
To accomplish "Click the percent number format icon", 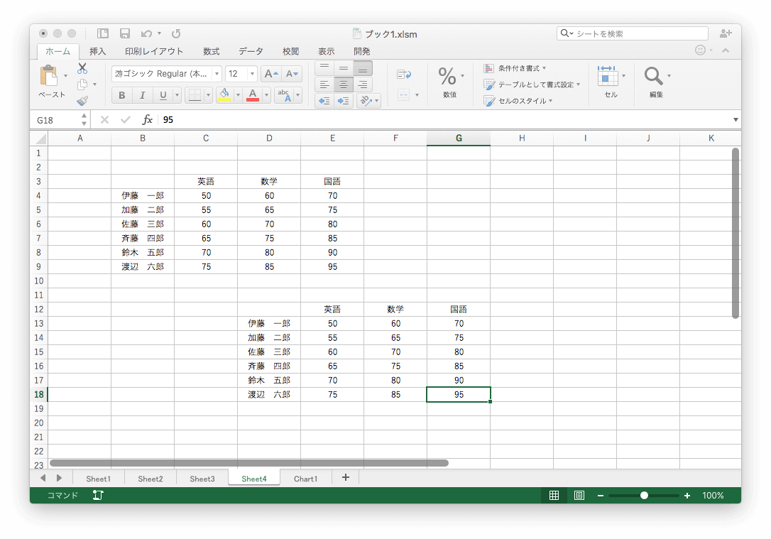I will point(447,76).
